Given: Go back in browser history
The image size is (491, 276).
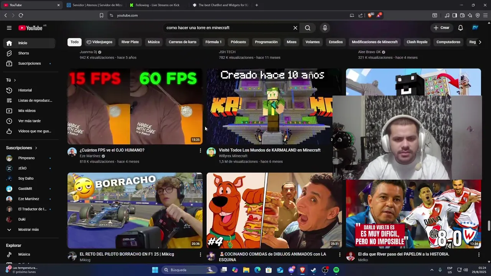Looking at the screenshot, I should tap(6, 15).
